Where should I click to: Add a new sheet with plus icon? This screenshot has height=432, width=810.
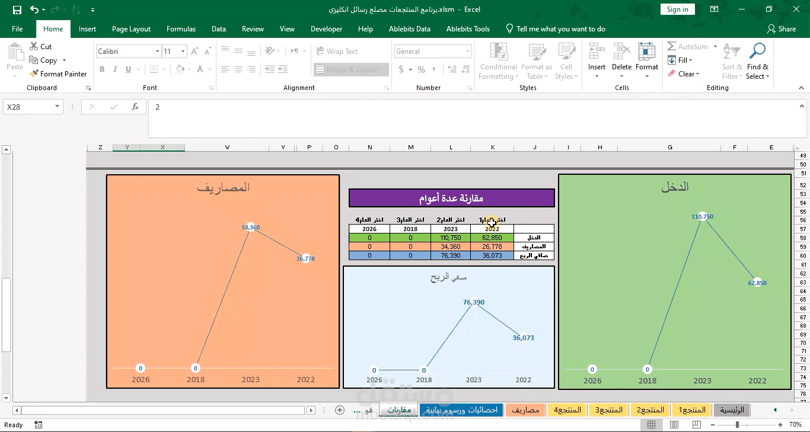[340, 410]
